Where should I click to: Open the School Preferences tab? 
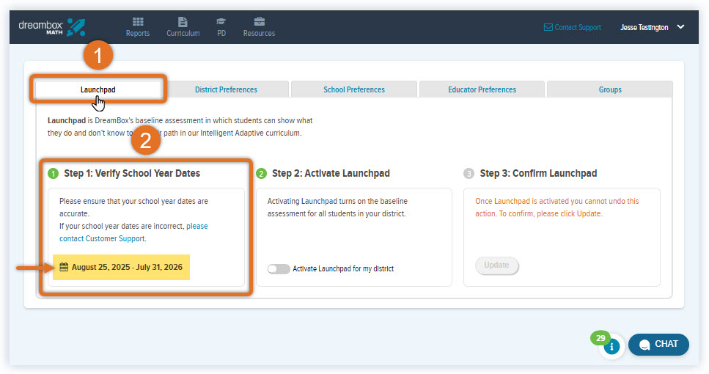tap(354, 89)
